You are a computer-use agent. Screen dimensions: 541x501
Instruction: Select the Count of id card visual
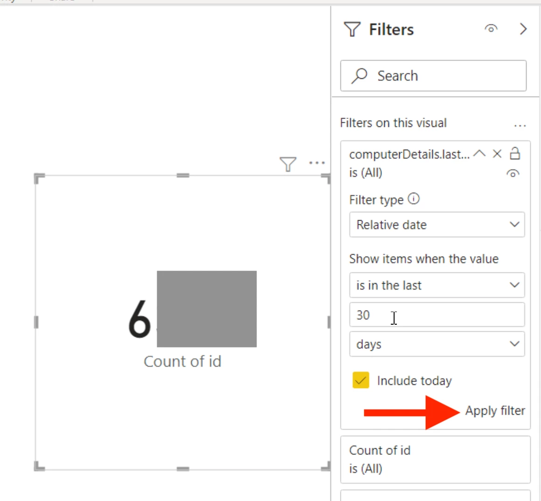coord(182,322)
